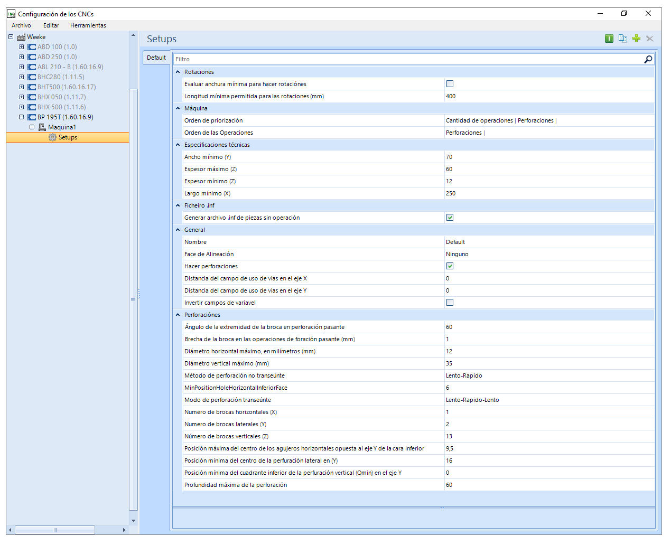Collapse the Especificaciones técnicas section
This screenshot has height=545, width=671.
point(178,145)
